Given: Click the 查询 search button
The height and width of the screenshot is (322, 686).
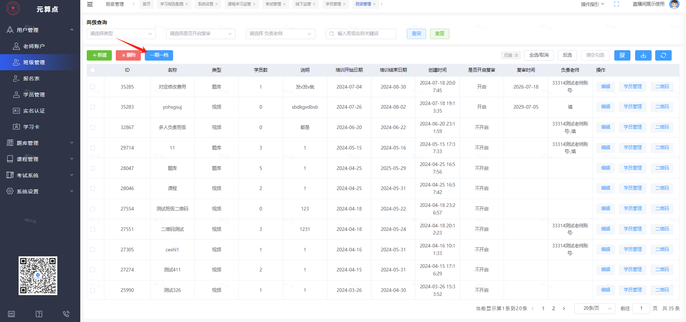Looking at the screenshot, I should (x=416, y=34).
